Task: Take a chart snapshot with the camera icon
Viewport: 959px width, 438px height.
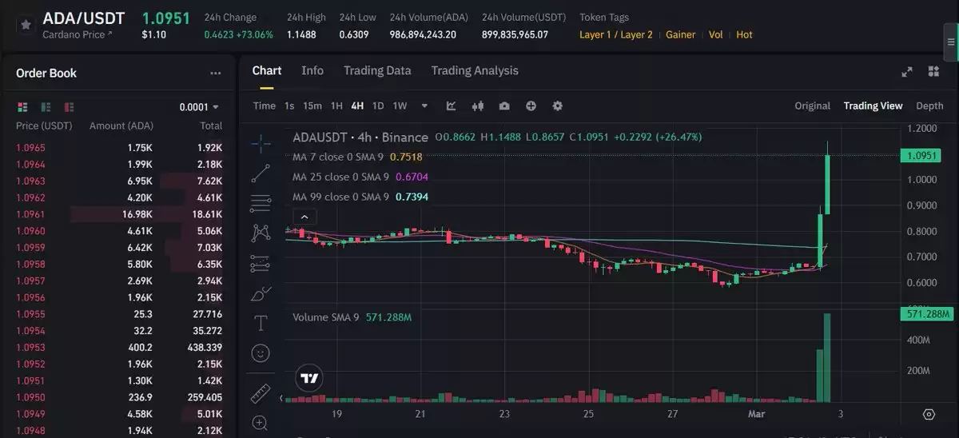Action: click(x=504, y=106)
